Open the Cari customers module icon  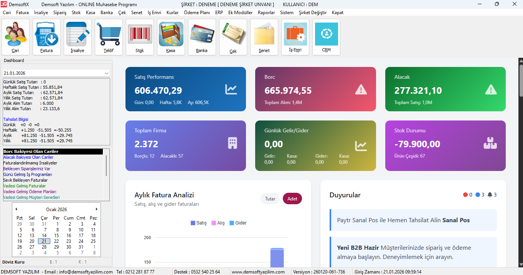click(x=16, y=37)
